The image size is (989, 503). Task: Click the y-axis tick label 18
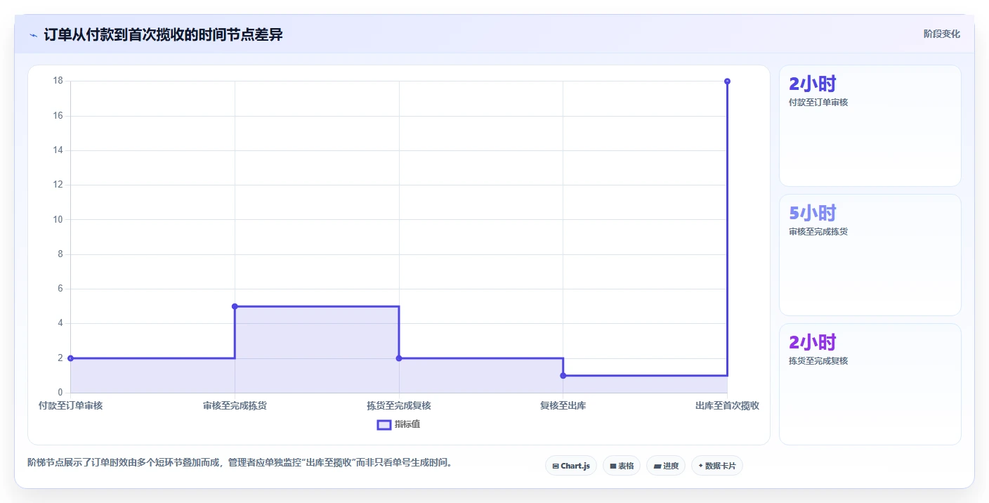pyautogui.click(x=58, y=81)
